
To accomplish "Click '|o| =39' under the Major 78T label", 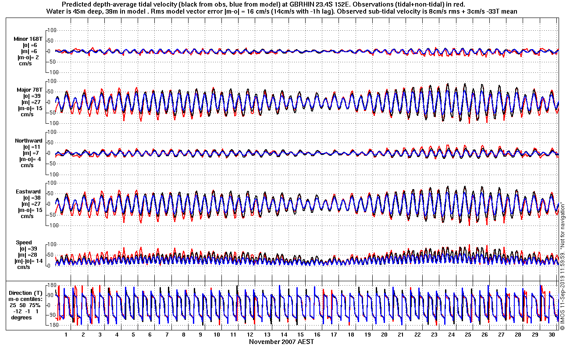I will (32, 96).
